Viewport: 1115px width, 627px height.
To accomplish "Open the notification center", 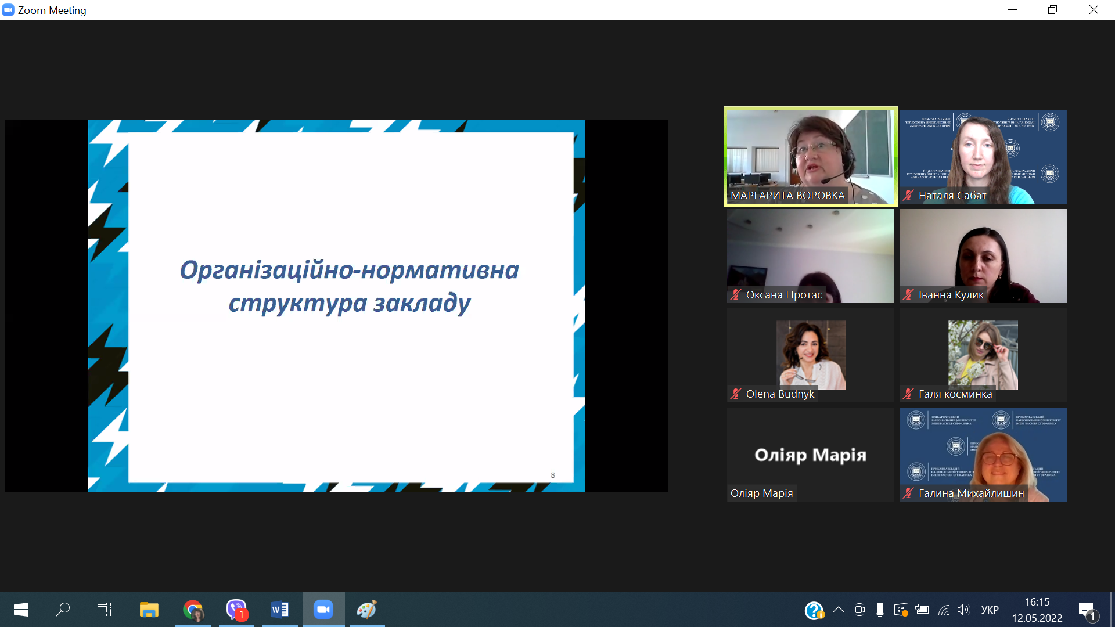I will (1087, 610).
